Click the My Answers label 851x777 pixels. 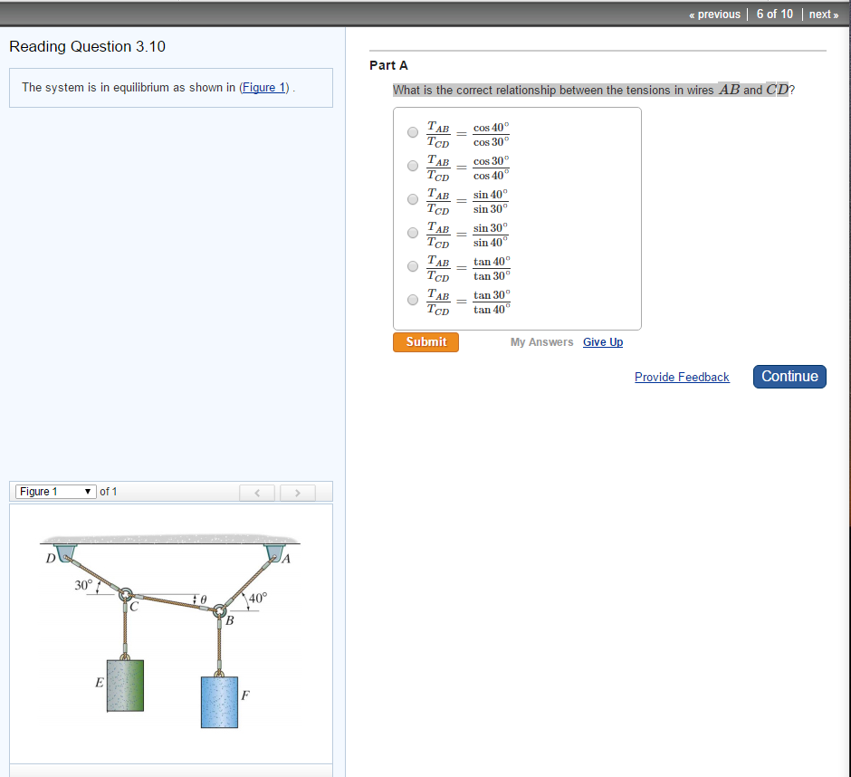[541, 342]
